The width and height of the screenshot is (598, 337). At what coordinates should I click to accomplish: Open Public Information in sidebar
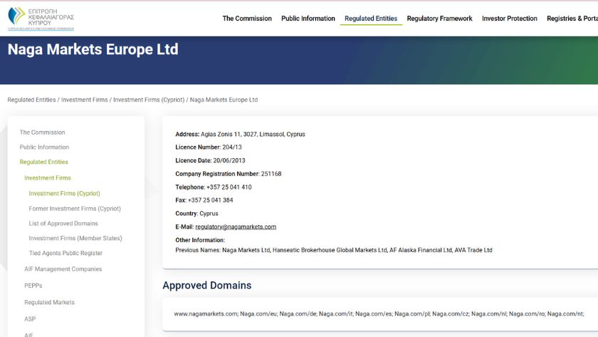pos(44,147)
